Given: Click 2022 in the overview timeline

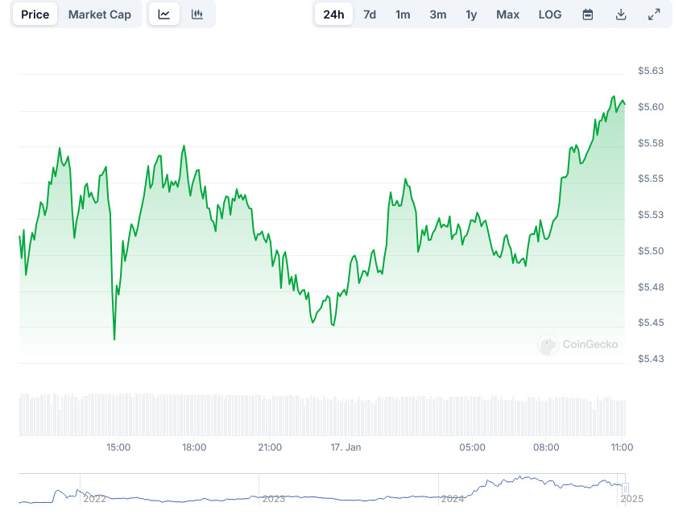Looking at the screenshot, I should point(95,499).
